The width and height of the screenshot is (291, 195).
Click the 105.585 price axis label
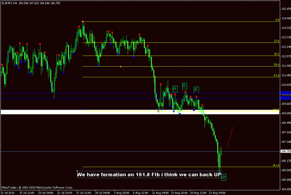(286, 170)
